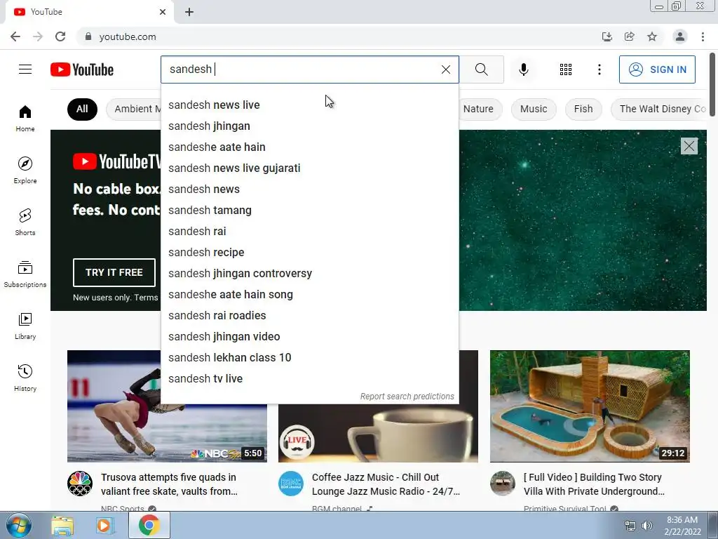The width and height of the screenshot is (718, 539).
Task: Select sandesh tamang suggestion
Action: 309,211
